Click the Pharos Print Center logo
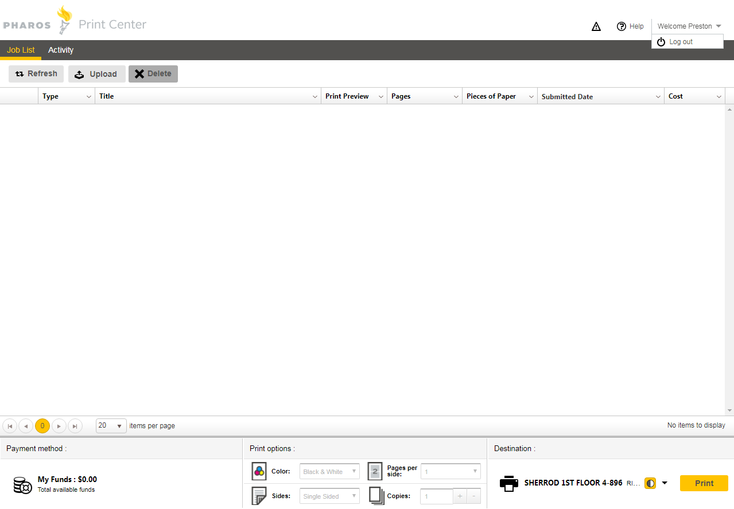734x509 pixels. (x=75, y=23)
